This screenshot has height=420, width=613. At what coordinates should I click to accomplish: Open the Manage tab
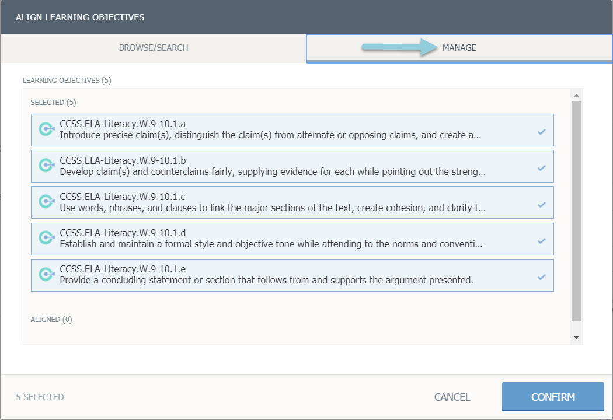459,48
